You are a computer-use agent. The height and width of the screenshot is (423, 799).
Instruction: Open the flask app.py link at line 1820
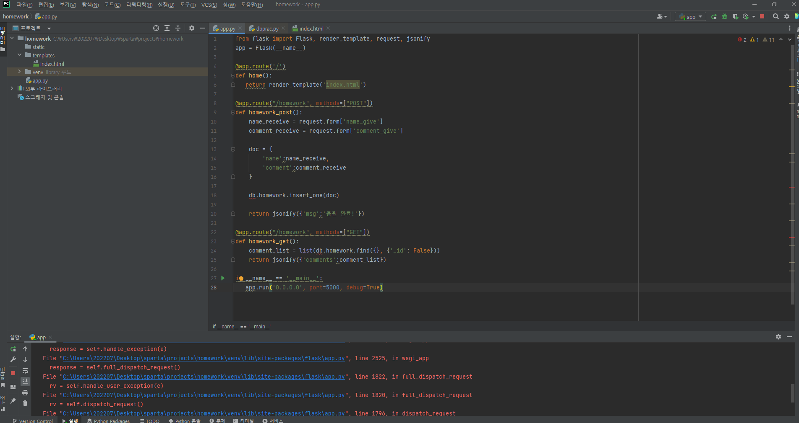204,395
